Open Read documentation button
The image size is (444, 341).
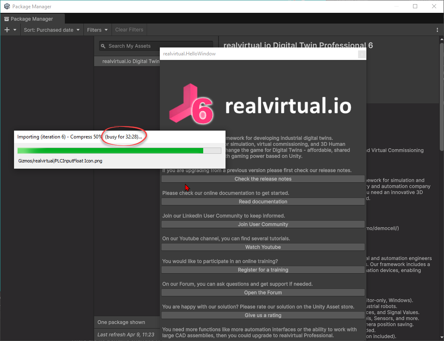pos(263,202)
